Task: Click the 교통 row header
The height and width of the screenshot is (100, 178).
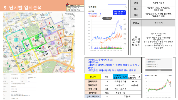Action: click(136, 3)
